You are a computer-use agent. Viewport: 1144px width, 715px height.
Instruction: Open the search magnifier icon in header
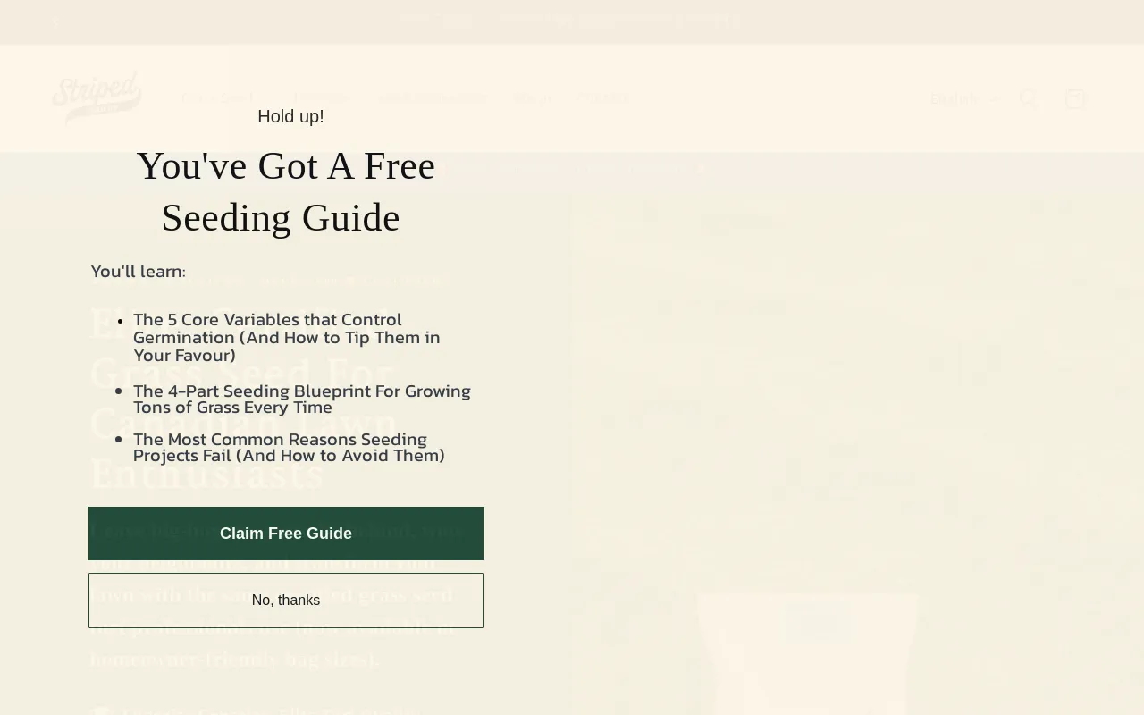[1029, 99]
